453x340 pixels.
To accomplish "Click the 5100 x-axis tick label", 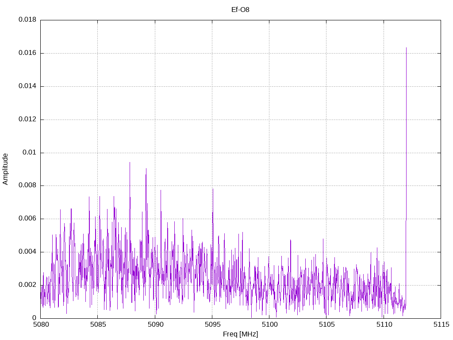I will click(269, 325).
